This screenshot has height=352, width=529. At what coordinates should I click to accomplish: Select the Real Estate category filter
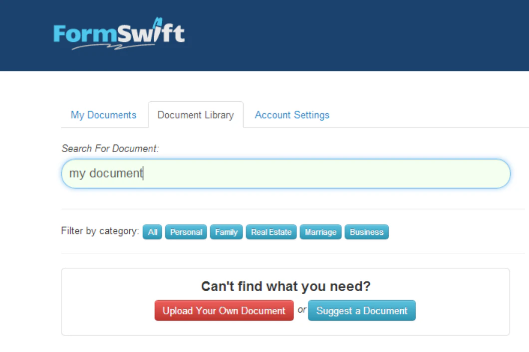pos(271,232)
